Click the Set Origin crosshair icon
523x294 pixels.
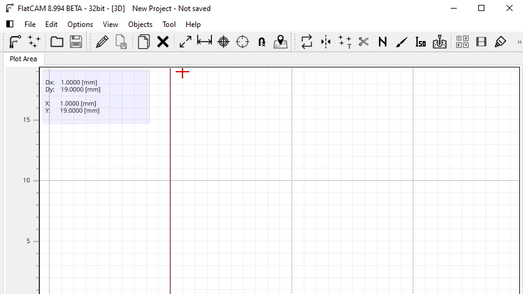click(x=224, y=42)
